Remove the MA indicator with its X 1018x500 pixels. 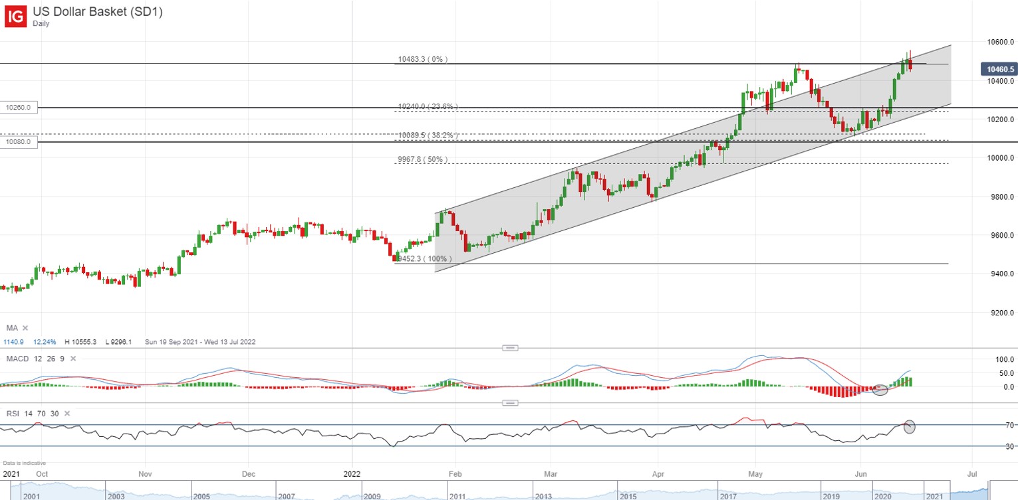tap(25, 328)
